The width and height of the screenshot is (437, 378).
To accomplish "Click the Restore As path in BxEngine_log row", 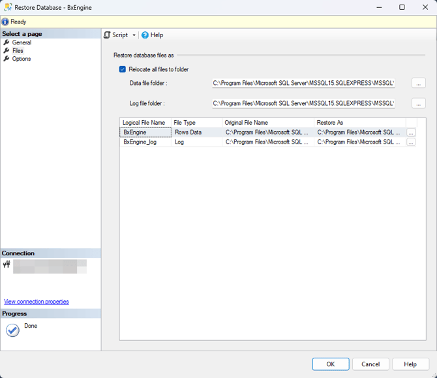I will pos(360,142).
